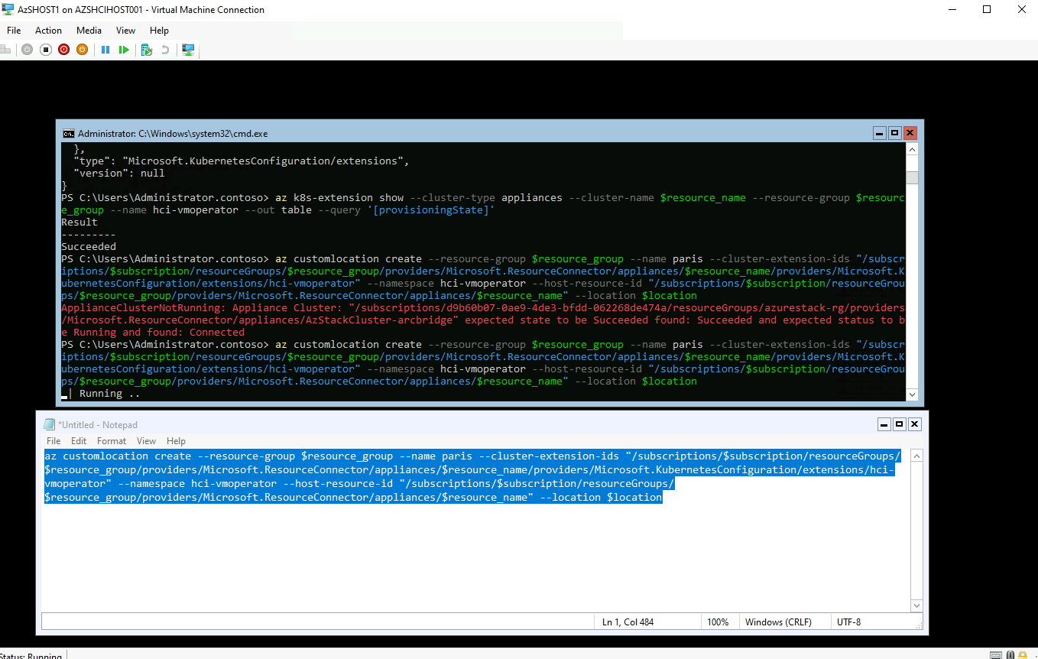Screen dimensions: 1038x659
Task: Click cmd window scrollbar down arrow
Action: 912,394
